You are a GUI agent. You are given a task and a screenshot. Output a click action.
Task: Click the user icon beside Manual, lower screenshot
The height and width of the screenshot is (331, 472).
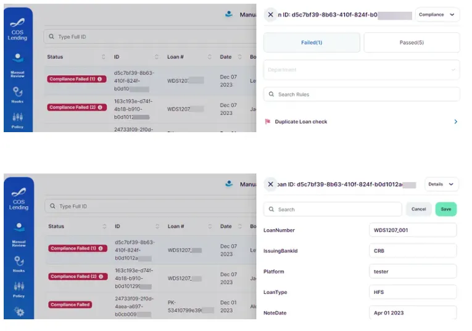pos(229,183)
